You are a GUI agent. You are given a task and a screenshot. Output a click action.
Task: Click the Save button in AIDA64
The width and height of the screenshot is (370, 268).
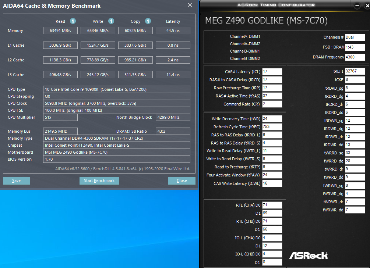pyautogui.click(x=17, y=181)
